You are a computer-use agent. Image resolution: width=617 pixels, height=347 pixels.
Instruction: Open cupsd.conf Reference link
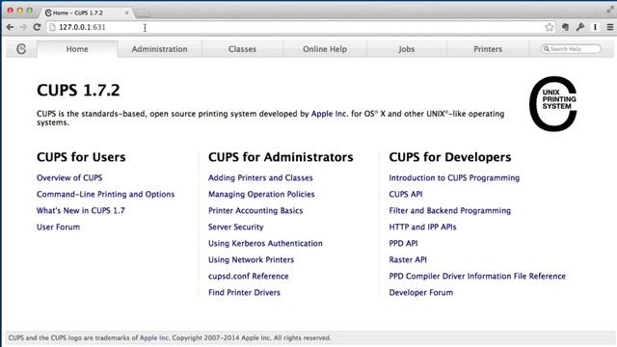click(249, 277)
